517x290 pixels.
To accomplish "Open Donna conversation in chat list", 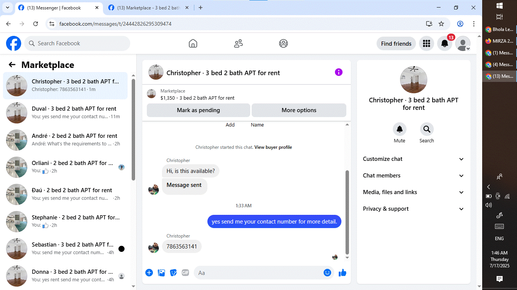I will (65, 276).
